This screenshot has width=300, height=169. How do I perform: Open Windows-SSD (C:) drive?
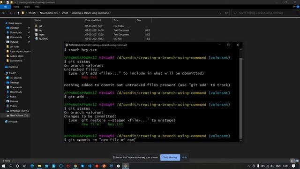(x=19, y=111)
